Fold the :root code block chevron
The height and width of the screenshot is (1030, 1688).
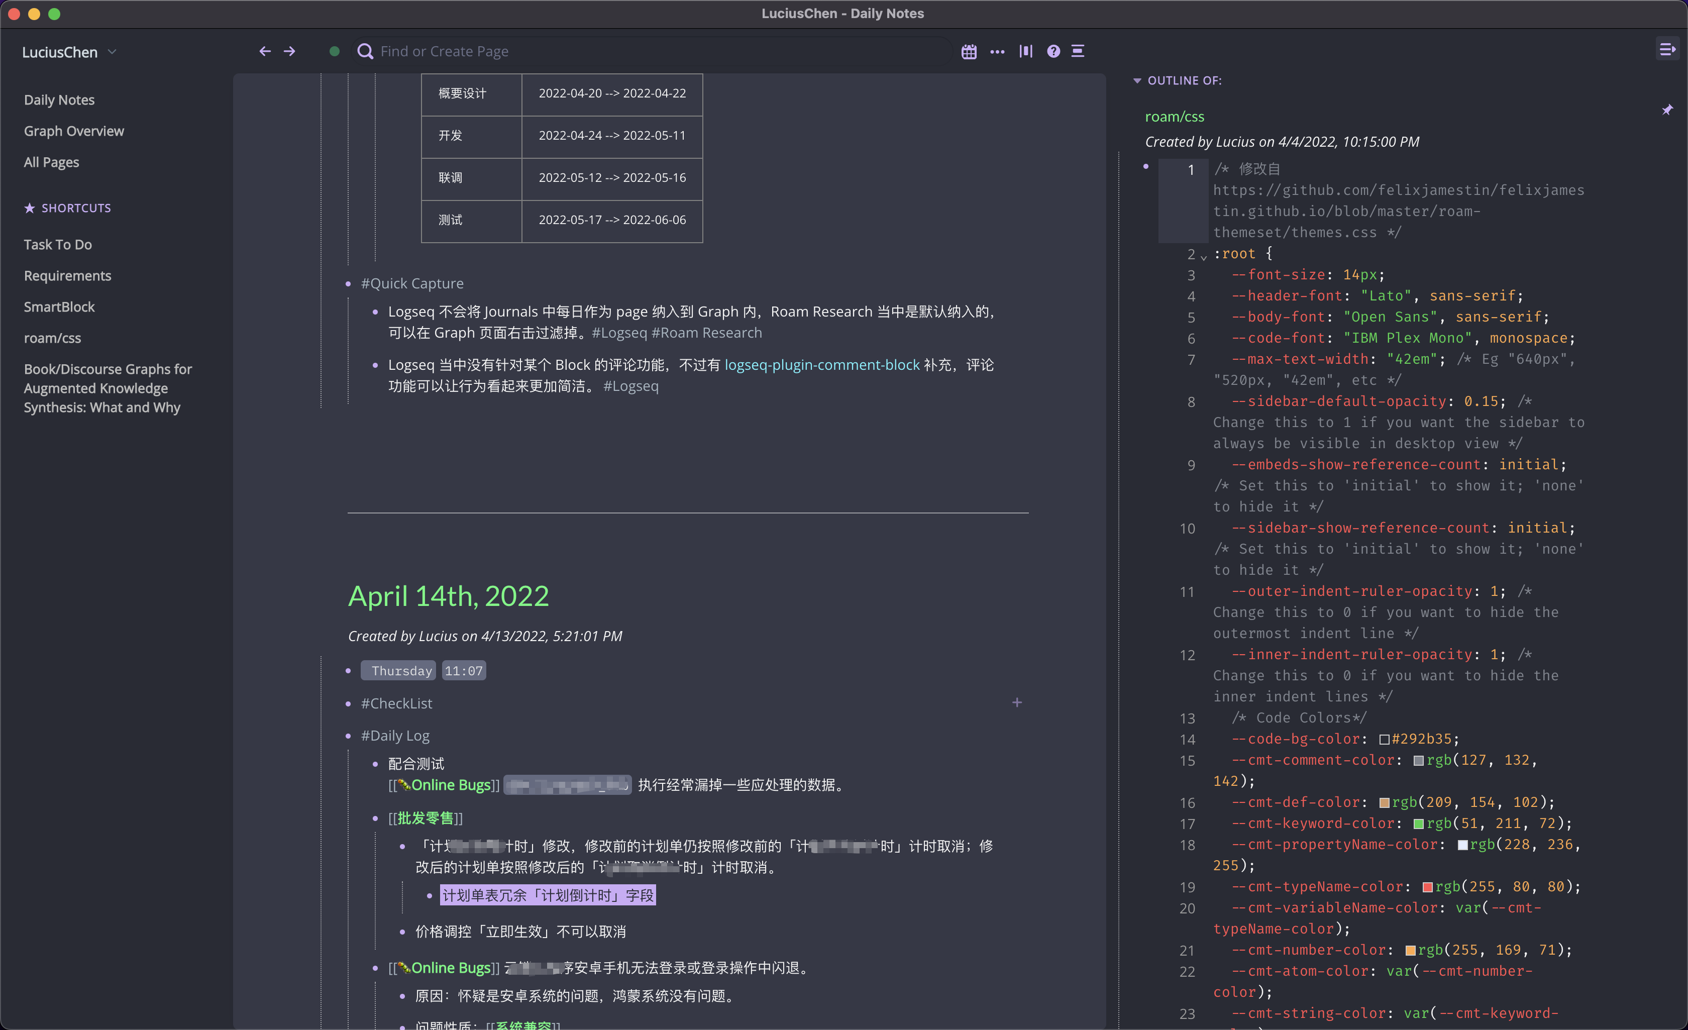click(1204, 258)
